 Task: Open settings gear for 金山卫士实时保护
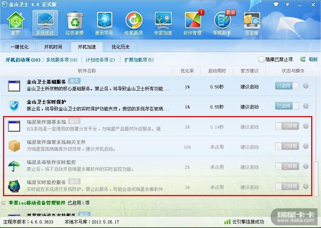305,106
